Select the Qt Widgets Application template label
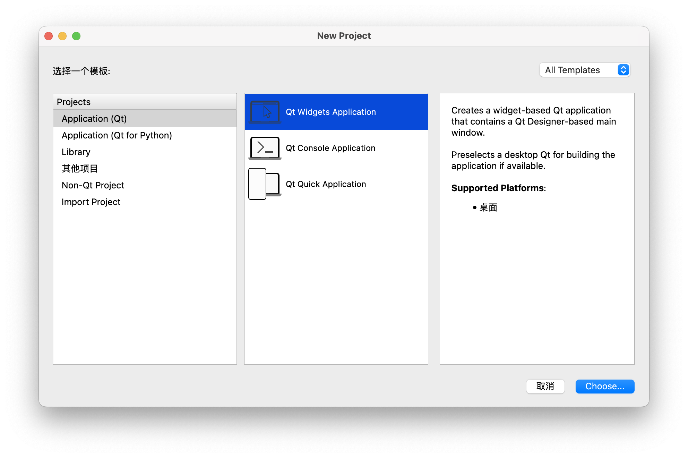The height and width of the screenshot is (458, 688). coord(330,112)
